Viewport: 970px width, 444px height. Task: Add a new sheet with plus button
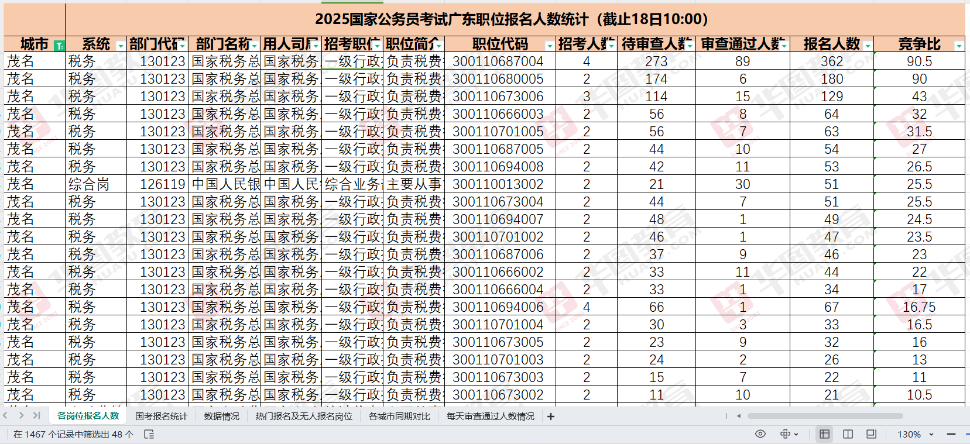550,417
